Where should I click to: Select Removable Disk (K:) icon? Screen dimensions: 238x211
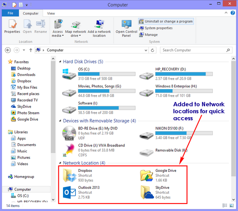coord(146,152)
